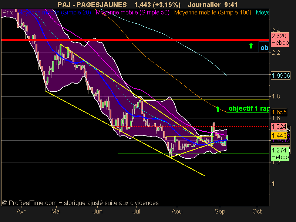Select the thick red horizontal resistance line
Screen dimensions: 296x222
click(135, 40)
